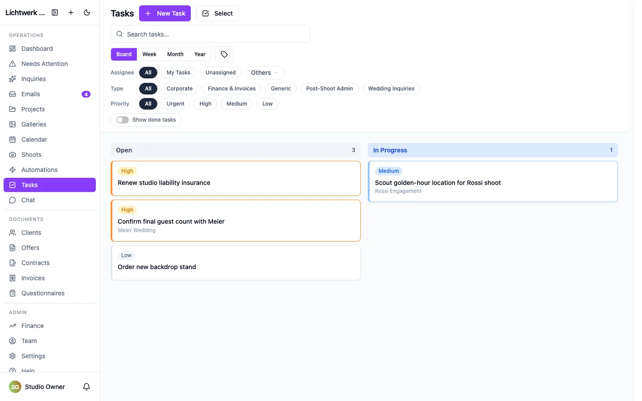Open Renew studio liability insurance task
This screenshot has width=642, height=401.
coord(235,179)
